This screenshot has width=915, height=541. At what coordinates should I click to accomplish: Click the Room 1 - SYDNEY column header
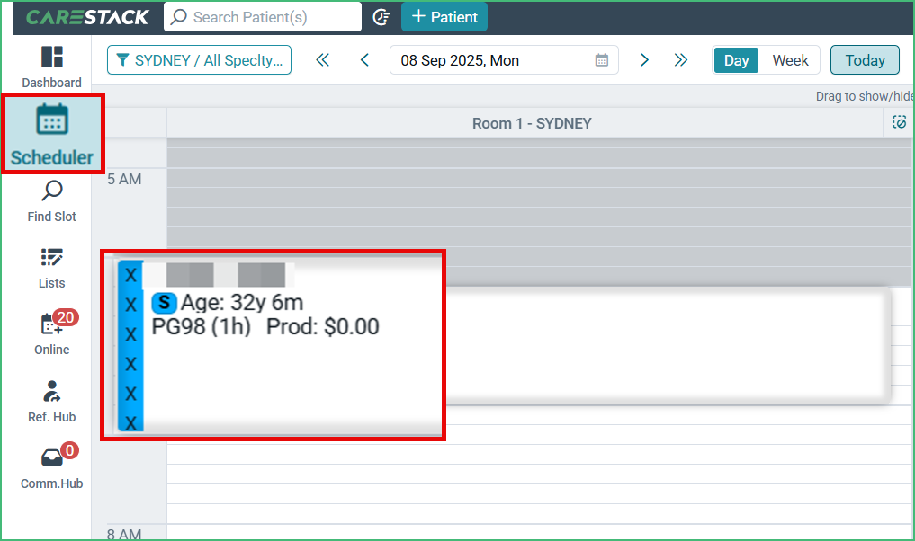pos(532,122)
